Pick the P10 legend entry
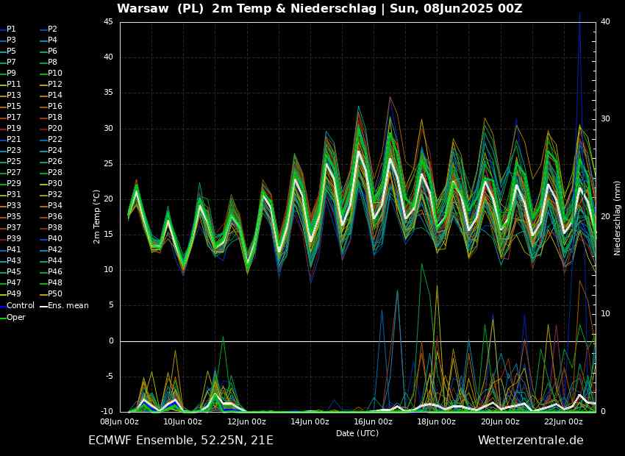This screenshot has width=625, height=456. coord(51,74)
